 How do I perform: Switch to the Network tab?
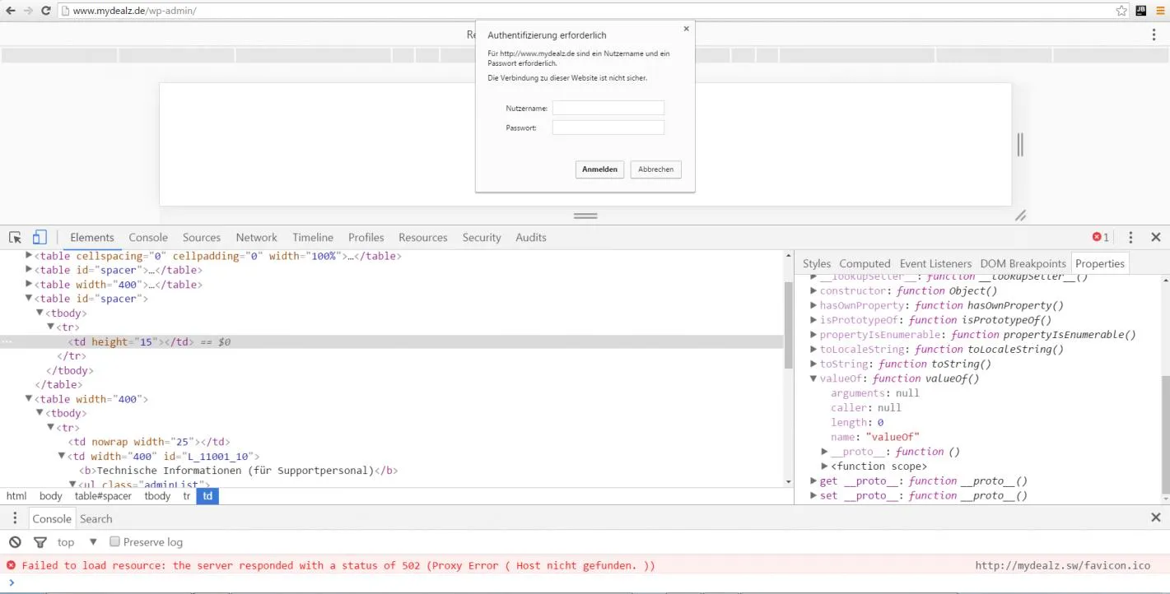(256, 238)
